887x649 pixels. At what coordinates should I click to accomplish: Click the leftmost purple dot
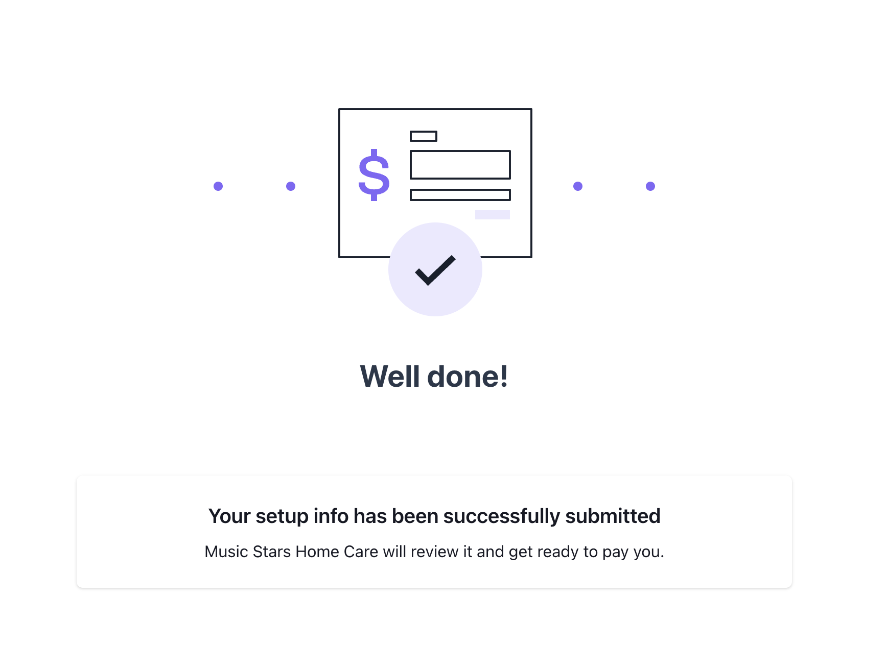218,186
